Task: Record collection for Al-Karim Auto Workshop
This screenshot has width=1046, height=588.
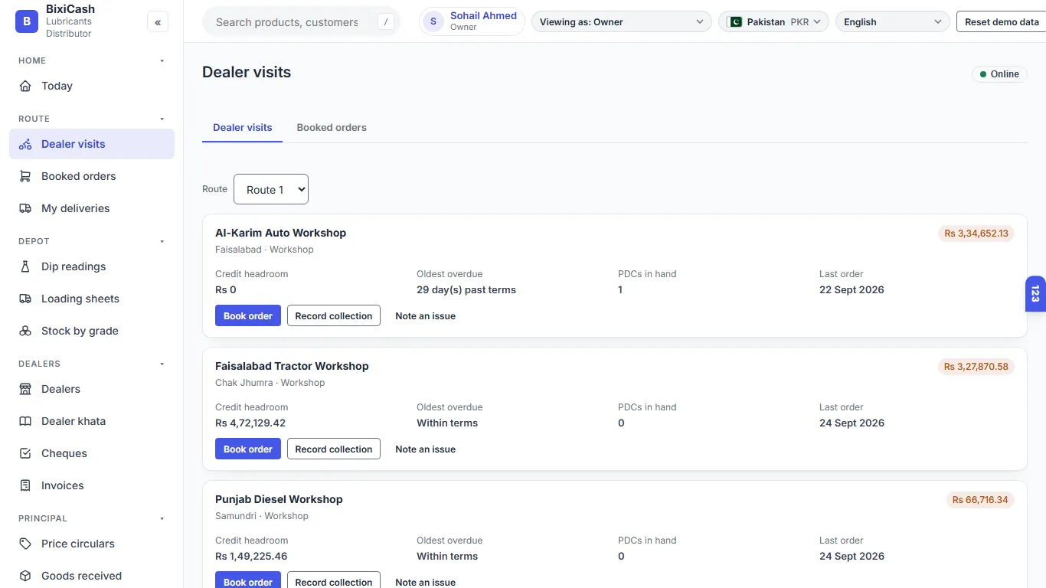Action: [334, 315]
